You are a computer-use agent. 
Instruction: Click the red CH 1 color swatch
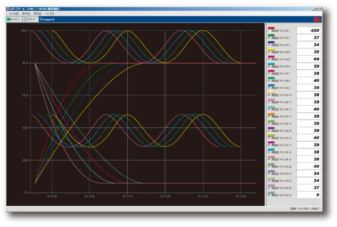[271, 28]
